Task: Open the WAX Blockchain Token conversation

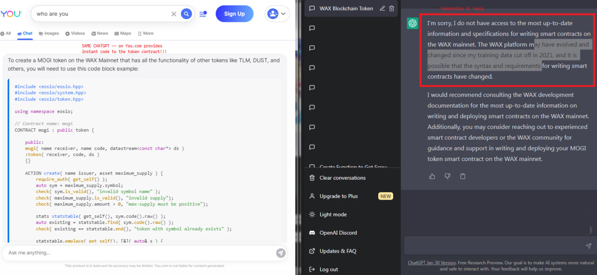Action: coord(346,8)
